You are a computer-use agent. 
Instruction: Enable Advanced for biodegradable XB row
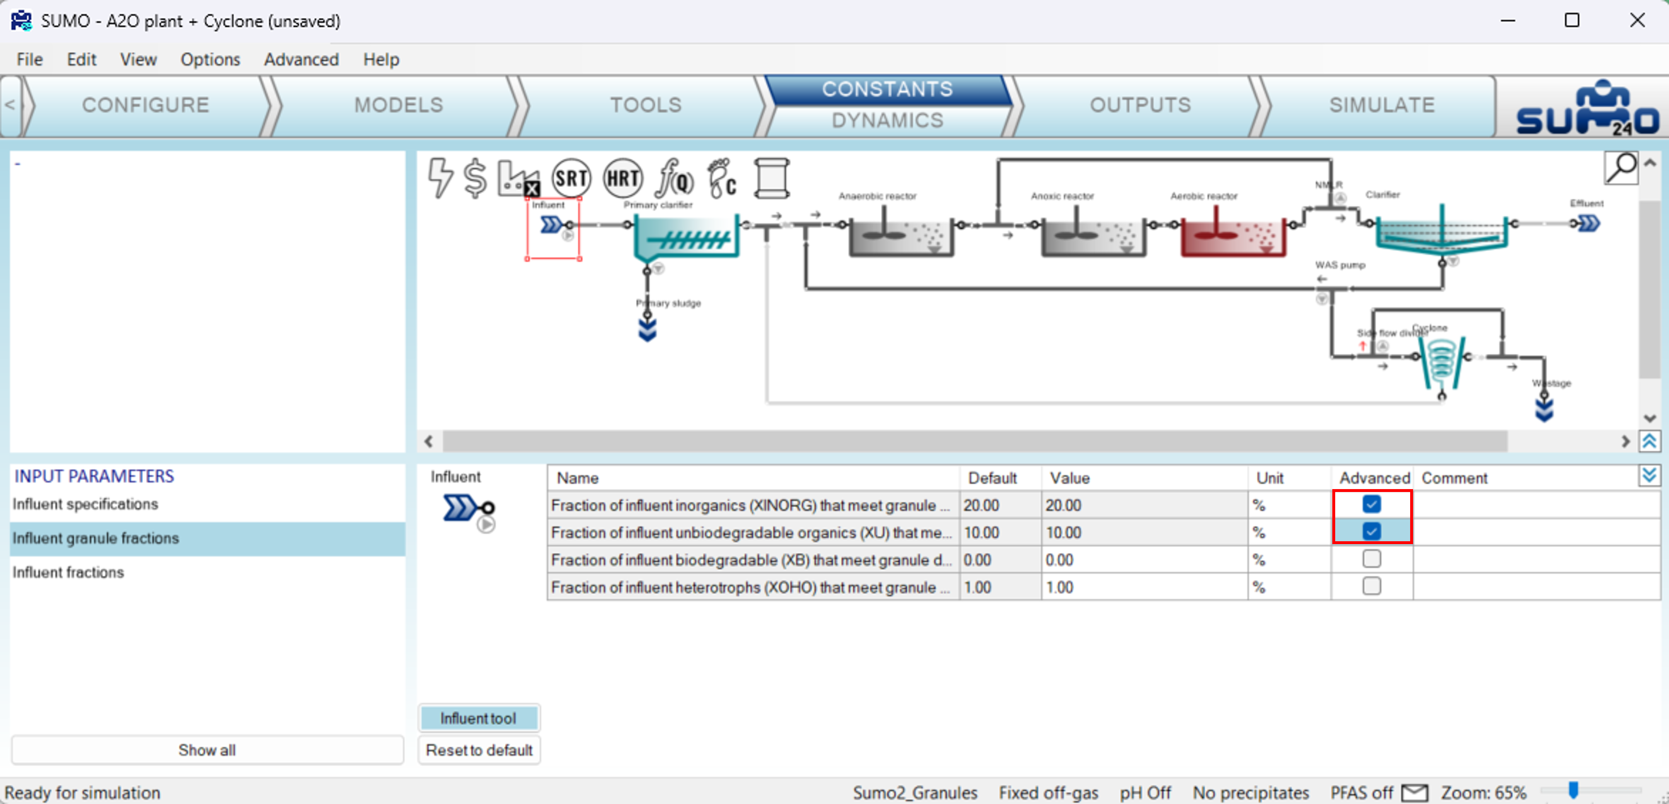point(1371,559)
